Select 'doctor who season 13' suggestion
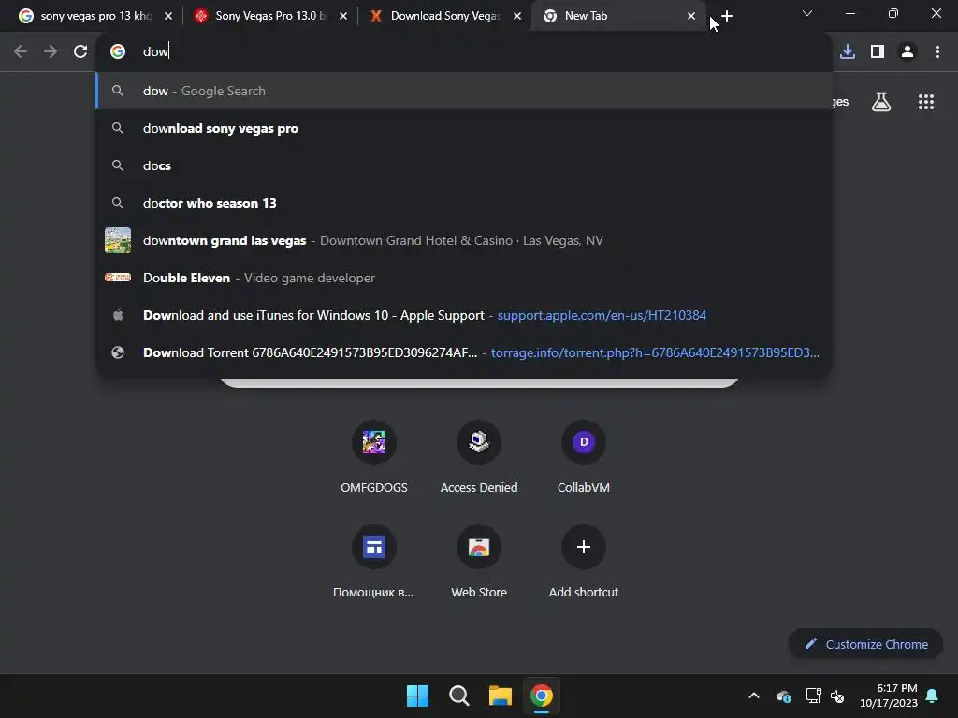Image resolution: width=958 pixels, height=718 pixels. pyautogui.click(x=464, y=203)
